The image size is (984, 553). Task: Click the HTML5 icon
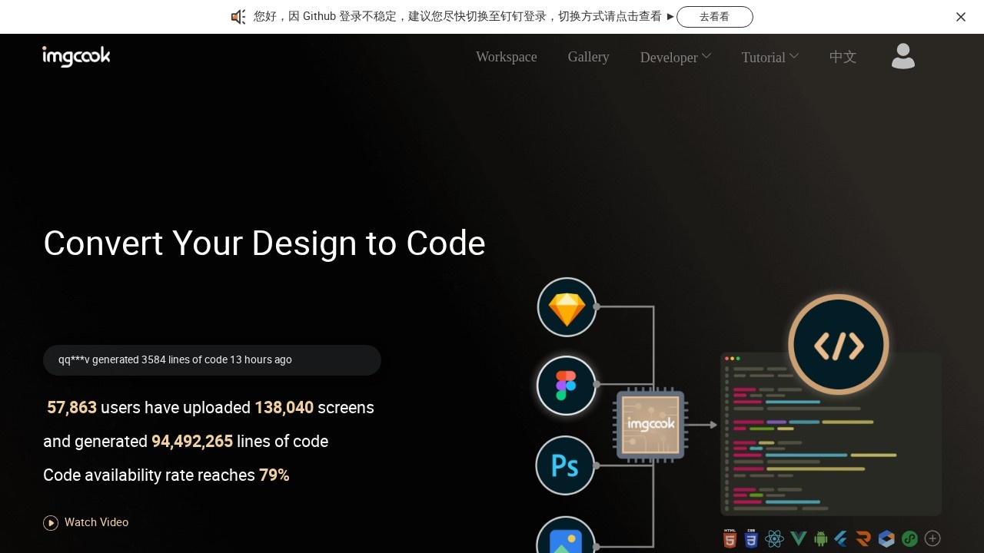(x=729, y=538)
